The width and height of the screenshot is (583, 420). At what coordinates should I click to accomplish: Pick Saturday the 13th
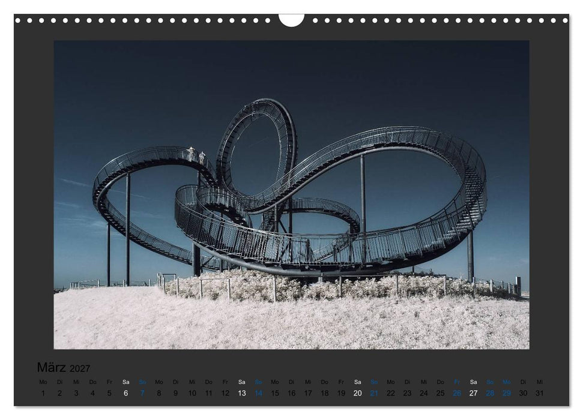click(x=242, y=393)
